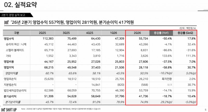Viewport: 208px width, 112px height.
Task: Select the 2Q26 column header
Action: (137, 33)
